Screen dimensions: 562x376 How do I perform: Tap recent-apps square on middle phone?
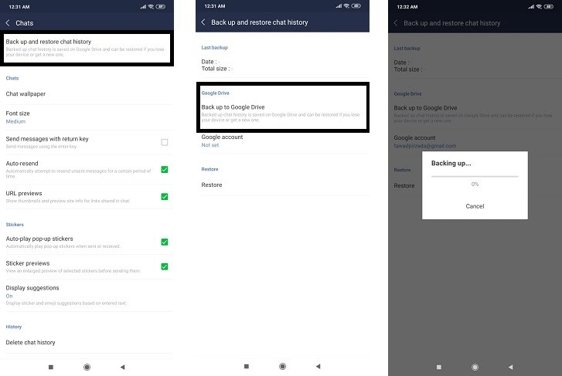[247, 366]
